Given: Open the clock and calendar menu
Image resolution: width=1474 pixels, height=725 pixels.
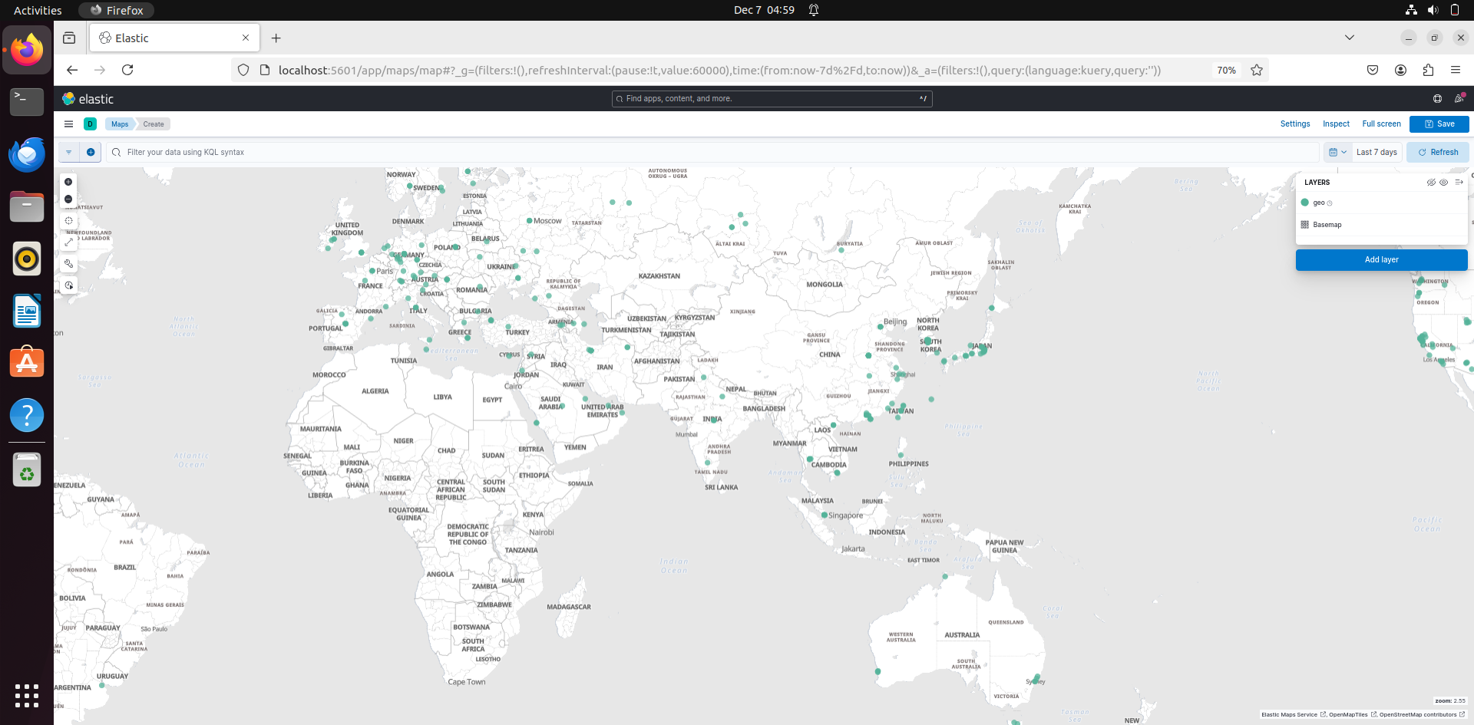Looking at the screenshot, I should tap(764, 10).
